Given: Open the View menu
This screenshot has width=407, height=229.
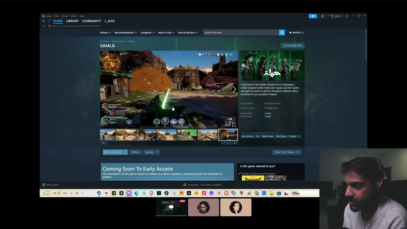Looking at the screenshot, I should click(x=56, y=16).
